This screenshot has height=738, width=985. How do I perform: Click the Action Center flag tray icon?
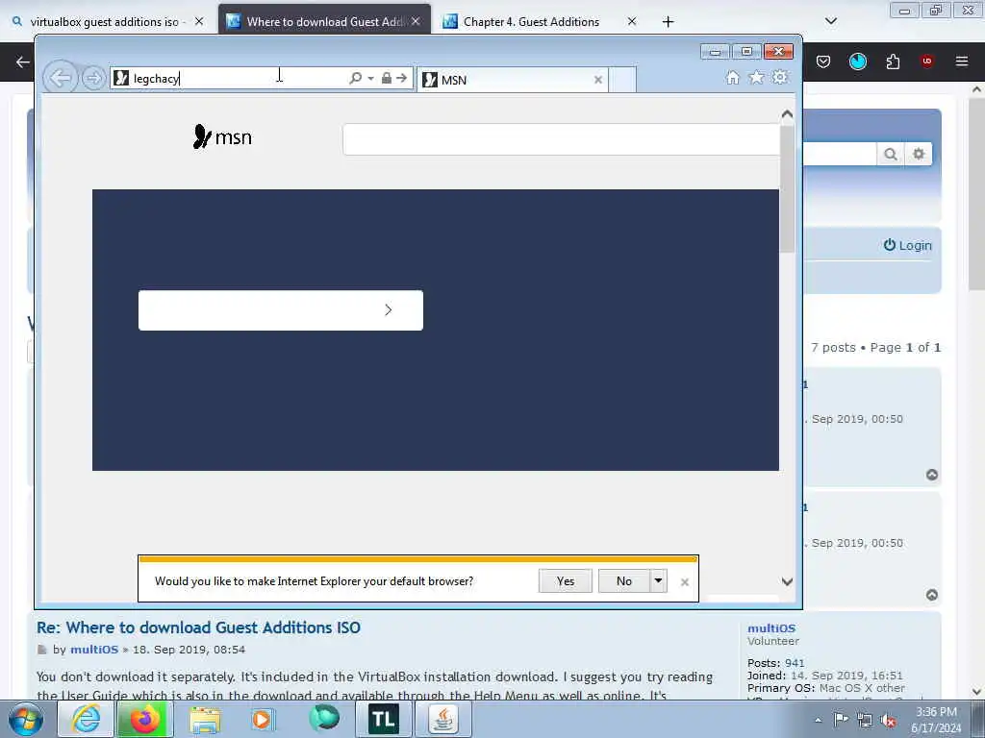click(x=841, y=719)
